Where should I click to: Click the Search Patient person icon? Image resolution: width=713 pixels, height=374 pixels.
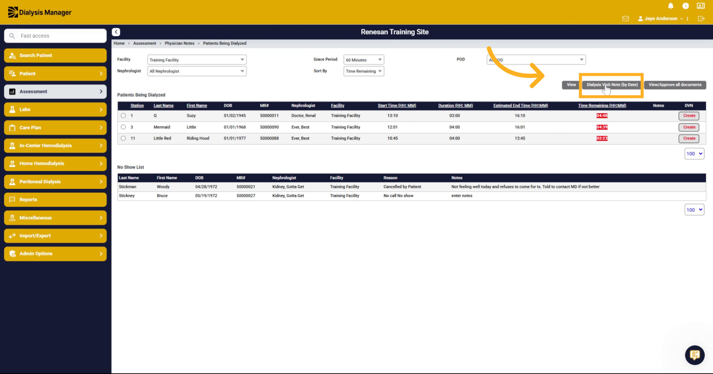[12, 56]
